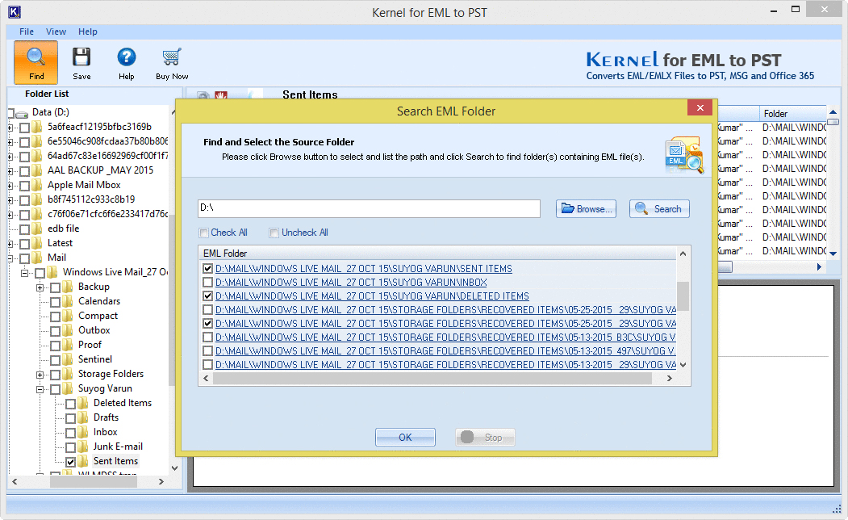The width and height of the screenshot is (848, 520).
Task: Click the Browse button
Action: (x=586, y=209)
